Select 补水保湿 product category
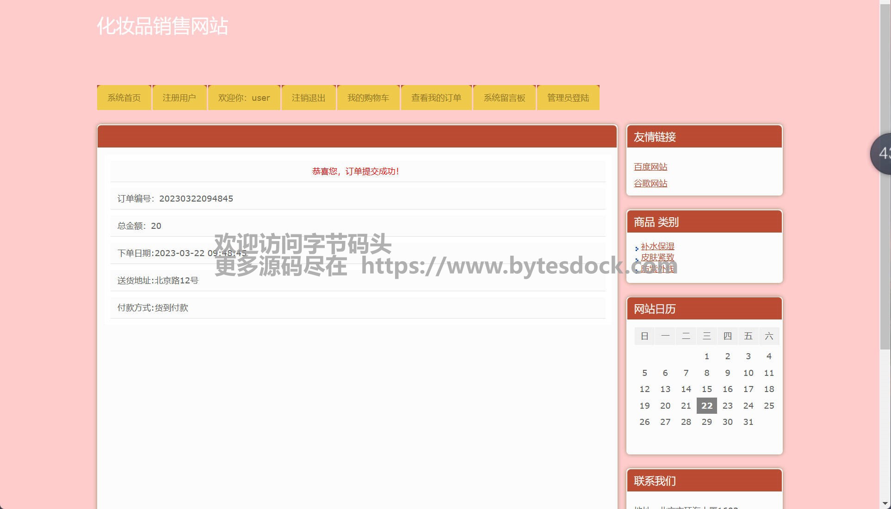Viewport: 891px width, 509px height. click(657, 246)
